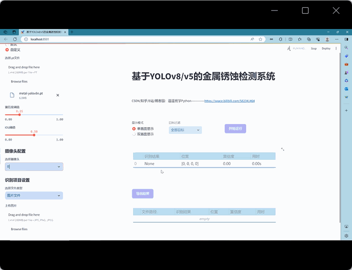Screen dimensions: 352x270
Task: View site information icon beside localhost
Action: [26, 39]
